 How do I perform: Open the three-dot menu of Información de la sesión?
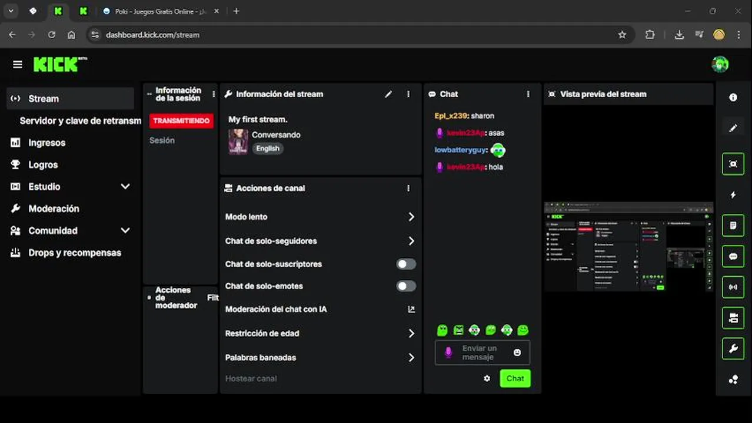(214, 94)
